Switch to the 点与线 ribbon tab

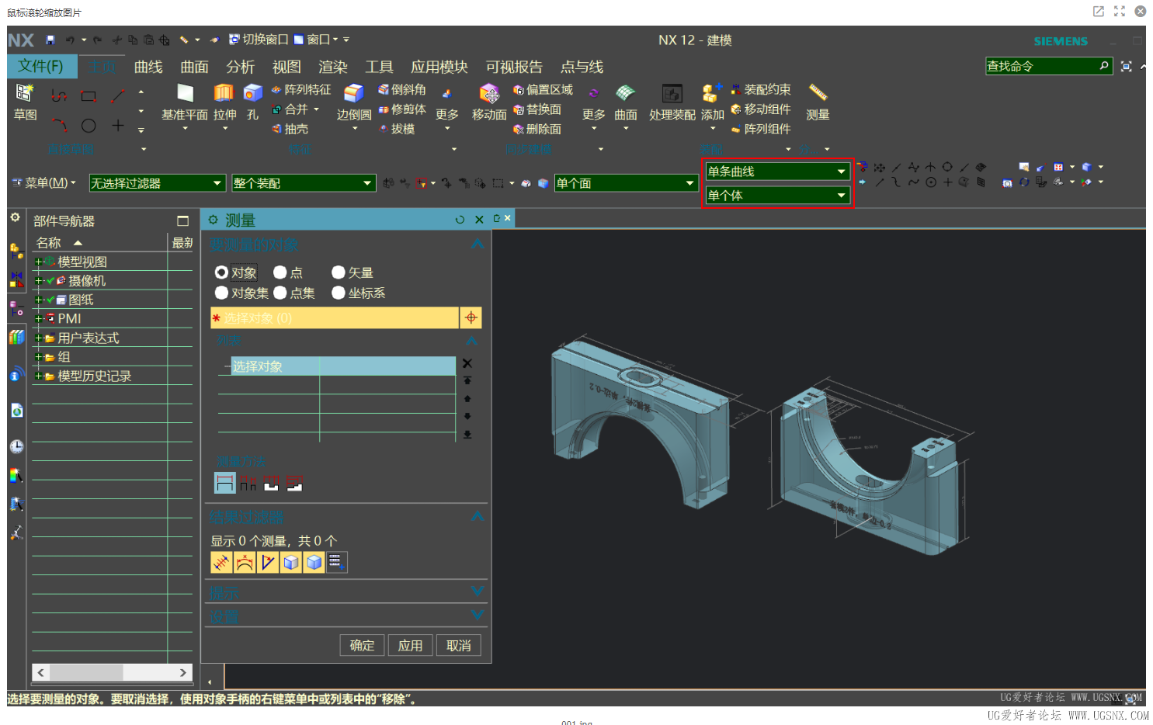point(582,68)
